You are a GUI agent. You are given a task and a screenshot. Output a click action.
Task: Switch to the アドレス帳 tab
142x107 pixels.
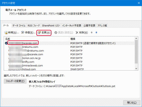(x=102, y=26)
